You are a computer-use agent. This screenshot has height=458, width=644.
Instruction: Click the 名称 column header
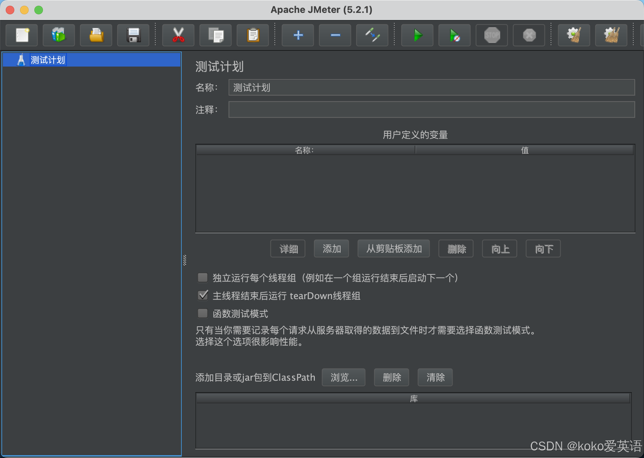(x=306, y=150)
